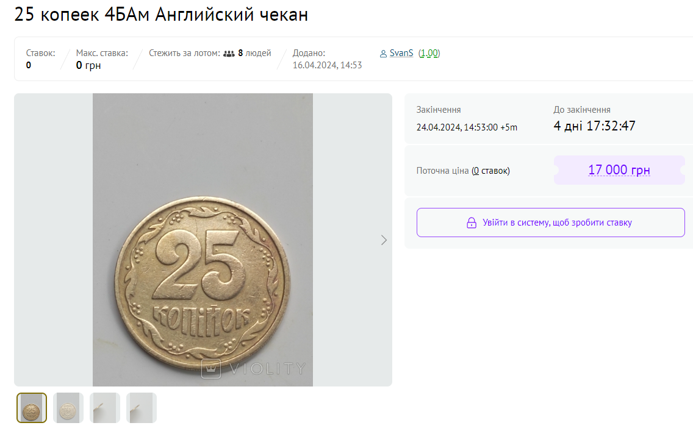
Task: Show next coin photo with right arrow
Action: [x=384, y=240]
